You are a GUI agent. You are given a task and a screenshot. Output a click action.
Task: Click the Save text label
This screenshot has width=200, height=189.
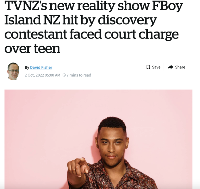tap(156, 67)
